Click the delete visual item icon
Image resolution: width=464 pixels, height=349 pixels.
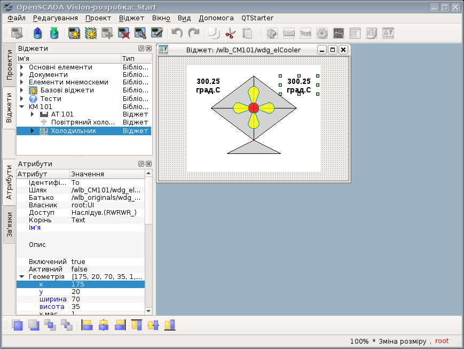point(124,33)
